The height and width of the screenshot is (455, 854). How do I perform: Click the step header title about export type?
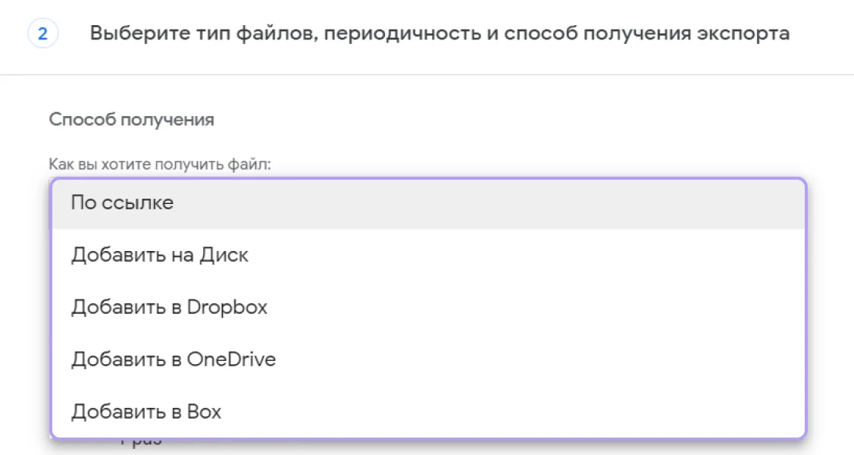coord(440,33)
